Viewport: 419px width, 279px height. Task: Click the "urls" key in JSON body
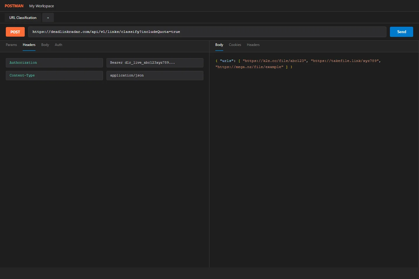point(227,61)
